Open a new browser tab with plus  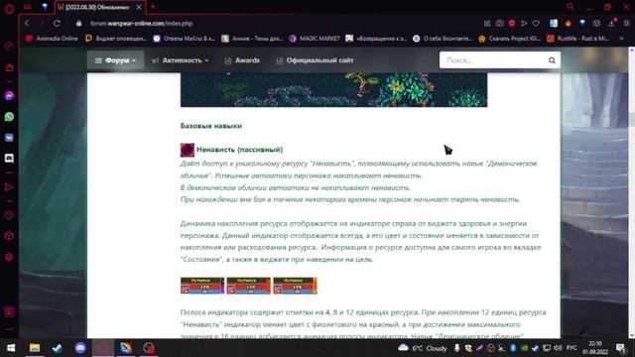click(153, 7)
